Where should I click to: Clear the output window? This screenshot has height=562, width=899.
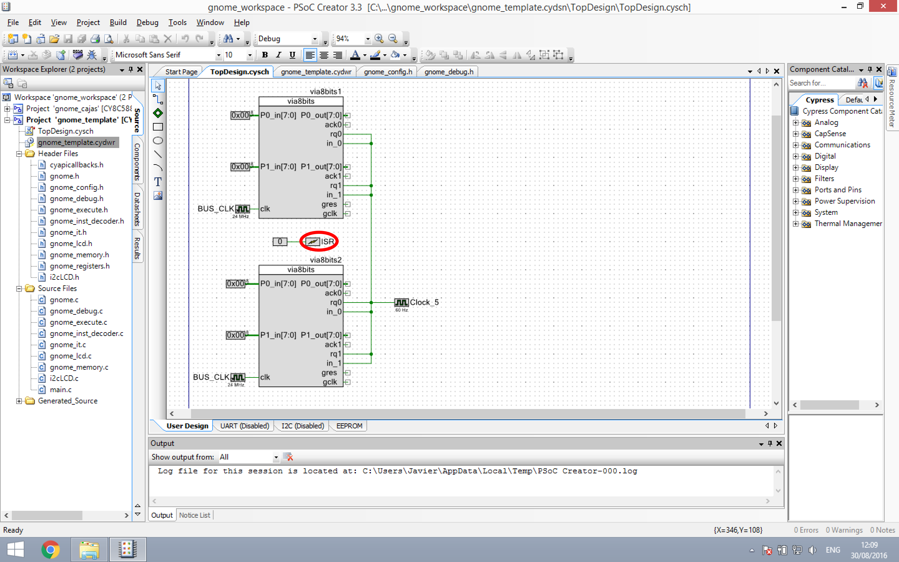pos(288,457)
